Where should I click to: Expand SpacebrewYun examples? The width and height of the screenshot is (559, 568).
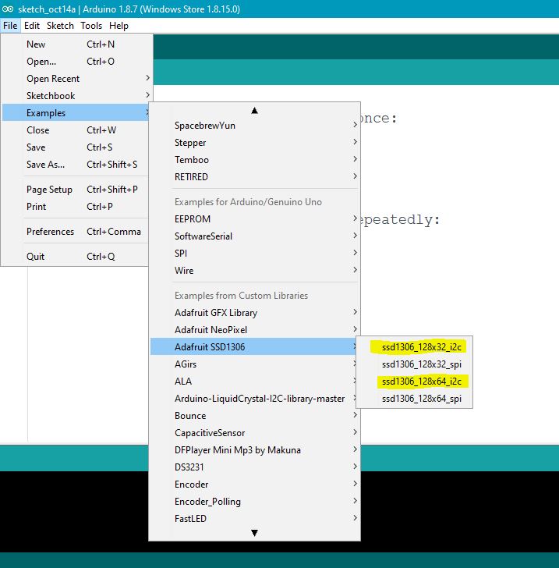coord(255,126)
